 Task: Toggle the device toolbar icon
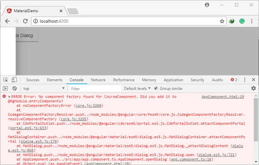tap(14, 80)
